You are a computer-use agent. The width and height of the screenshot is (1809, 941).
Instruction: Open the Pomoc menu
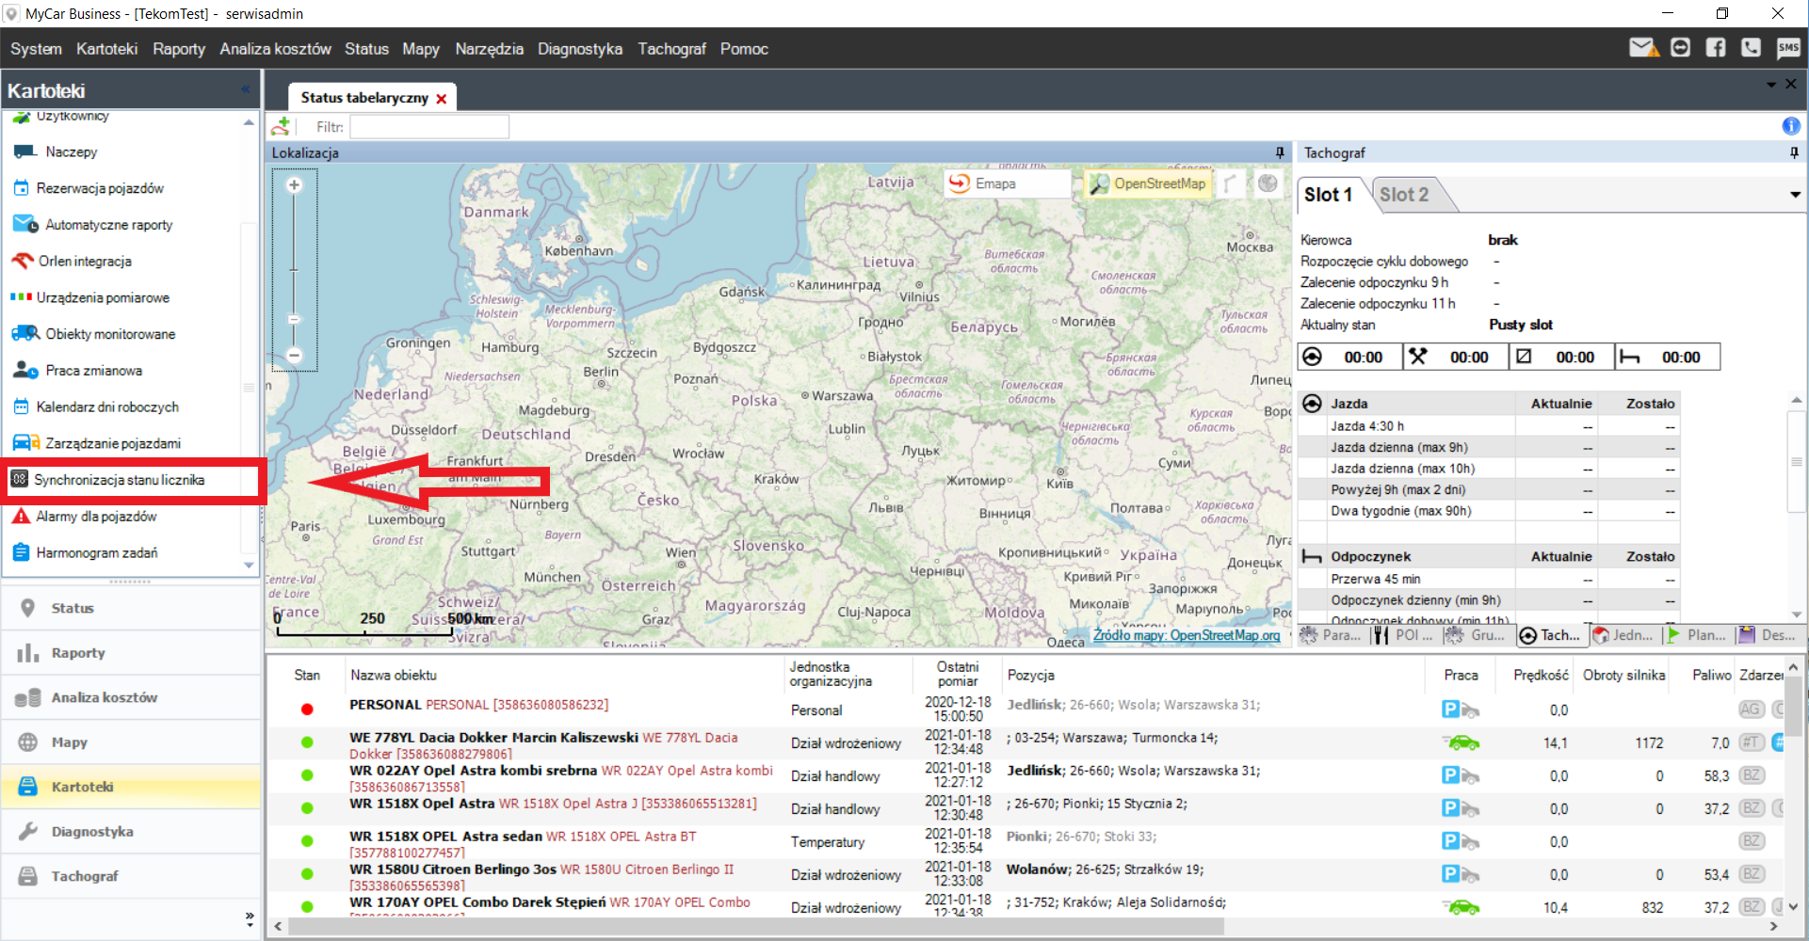pos(744,49)
